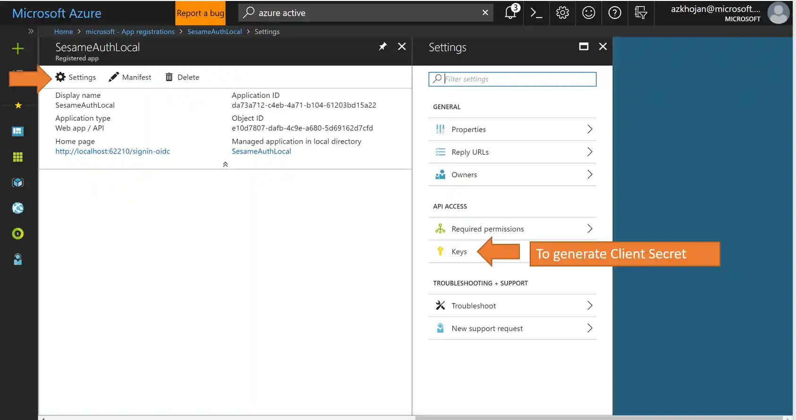Screen dimensions: 796x420
Task: Click the chevron on Properties row
Action: pyautogui.click(x=590, y=129)
